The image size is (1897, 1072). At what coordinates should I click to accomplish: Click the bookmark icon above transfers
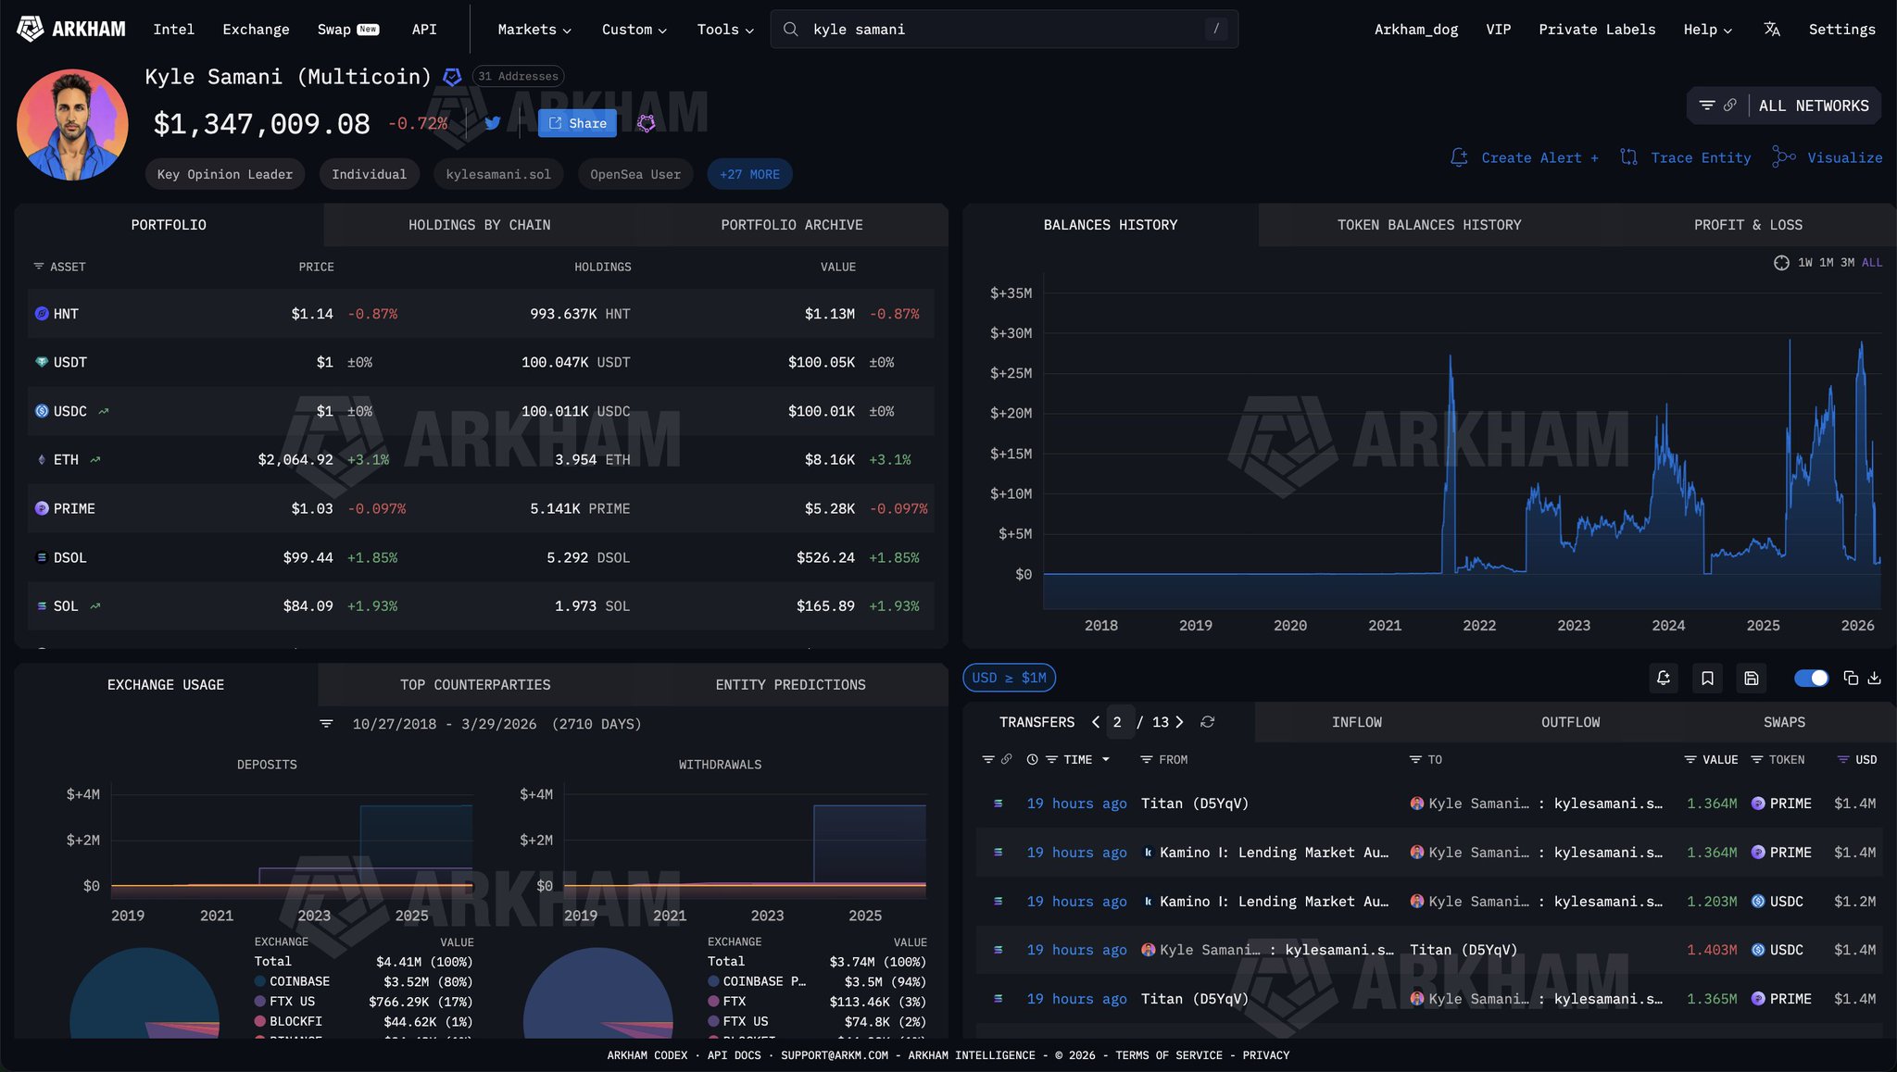[x=1707, y=679]
